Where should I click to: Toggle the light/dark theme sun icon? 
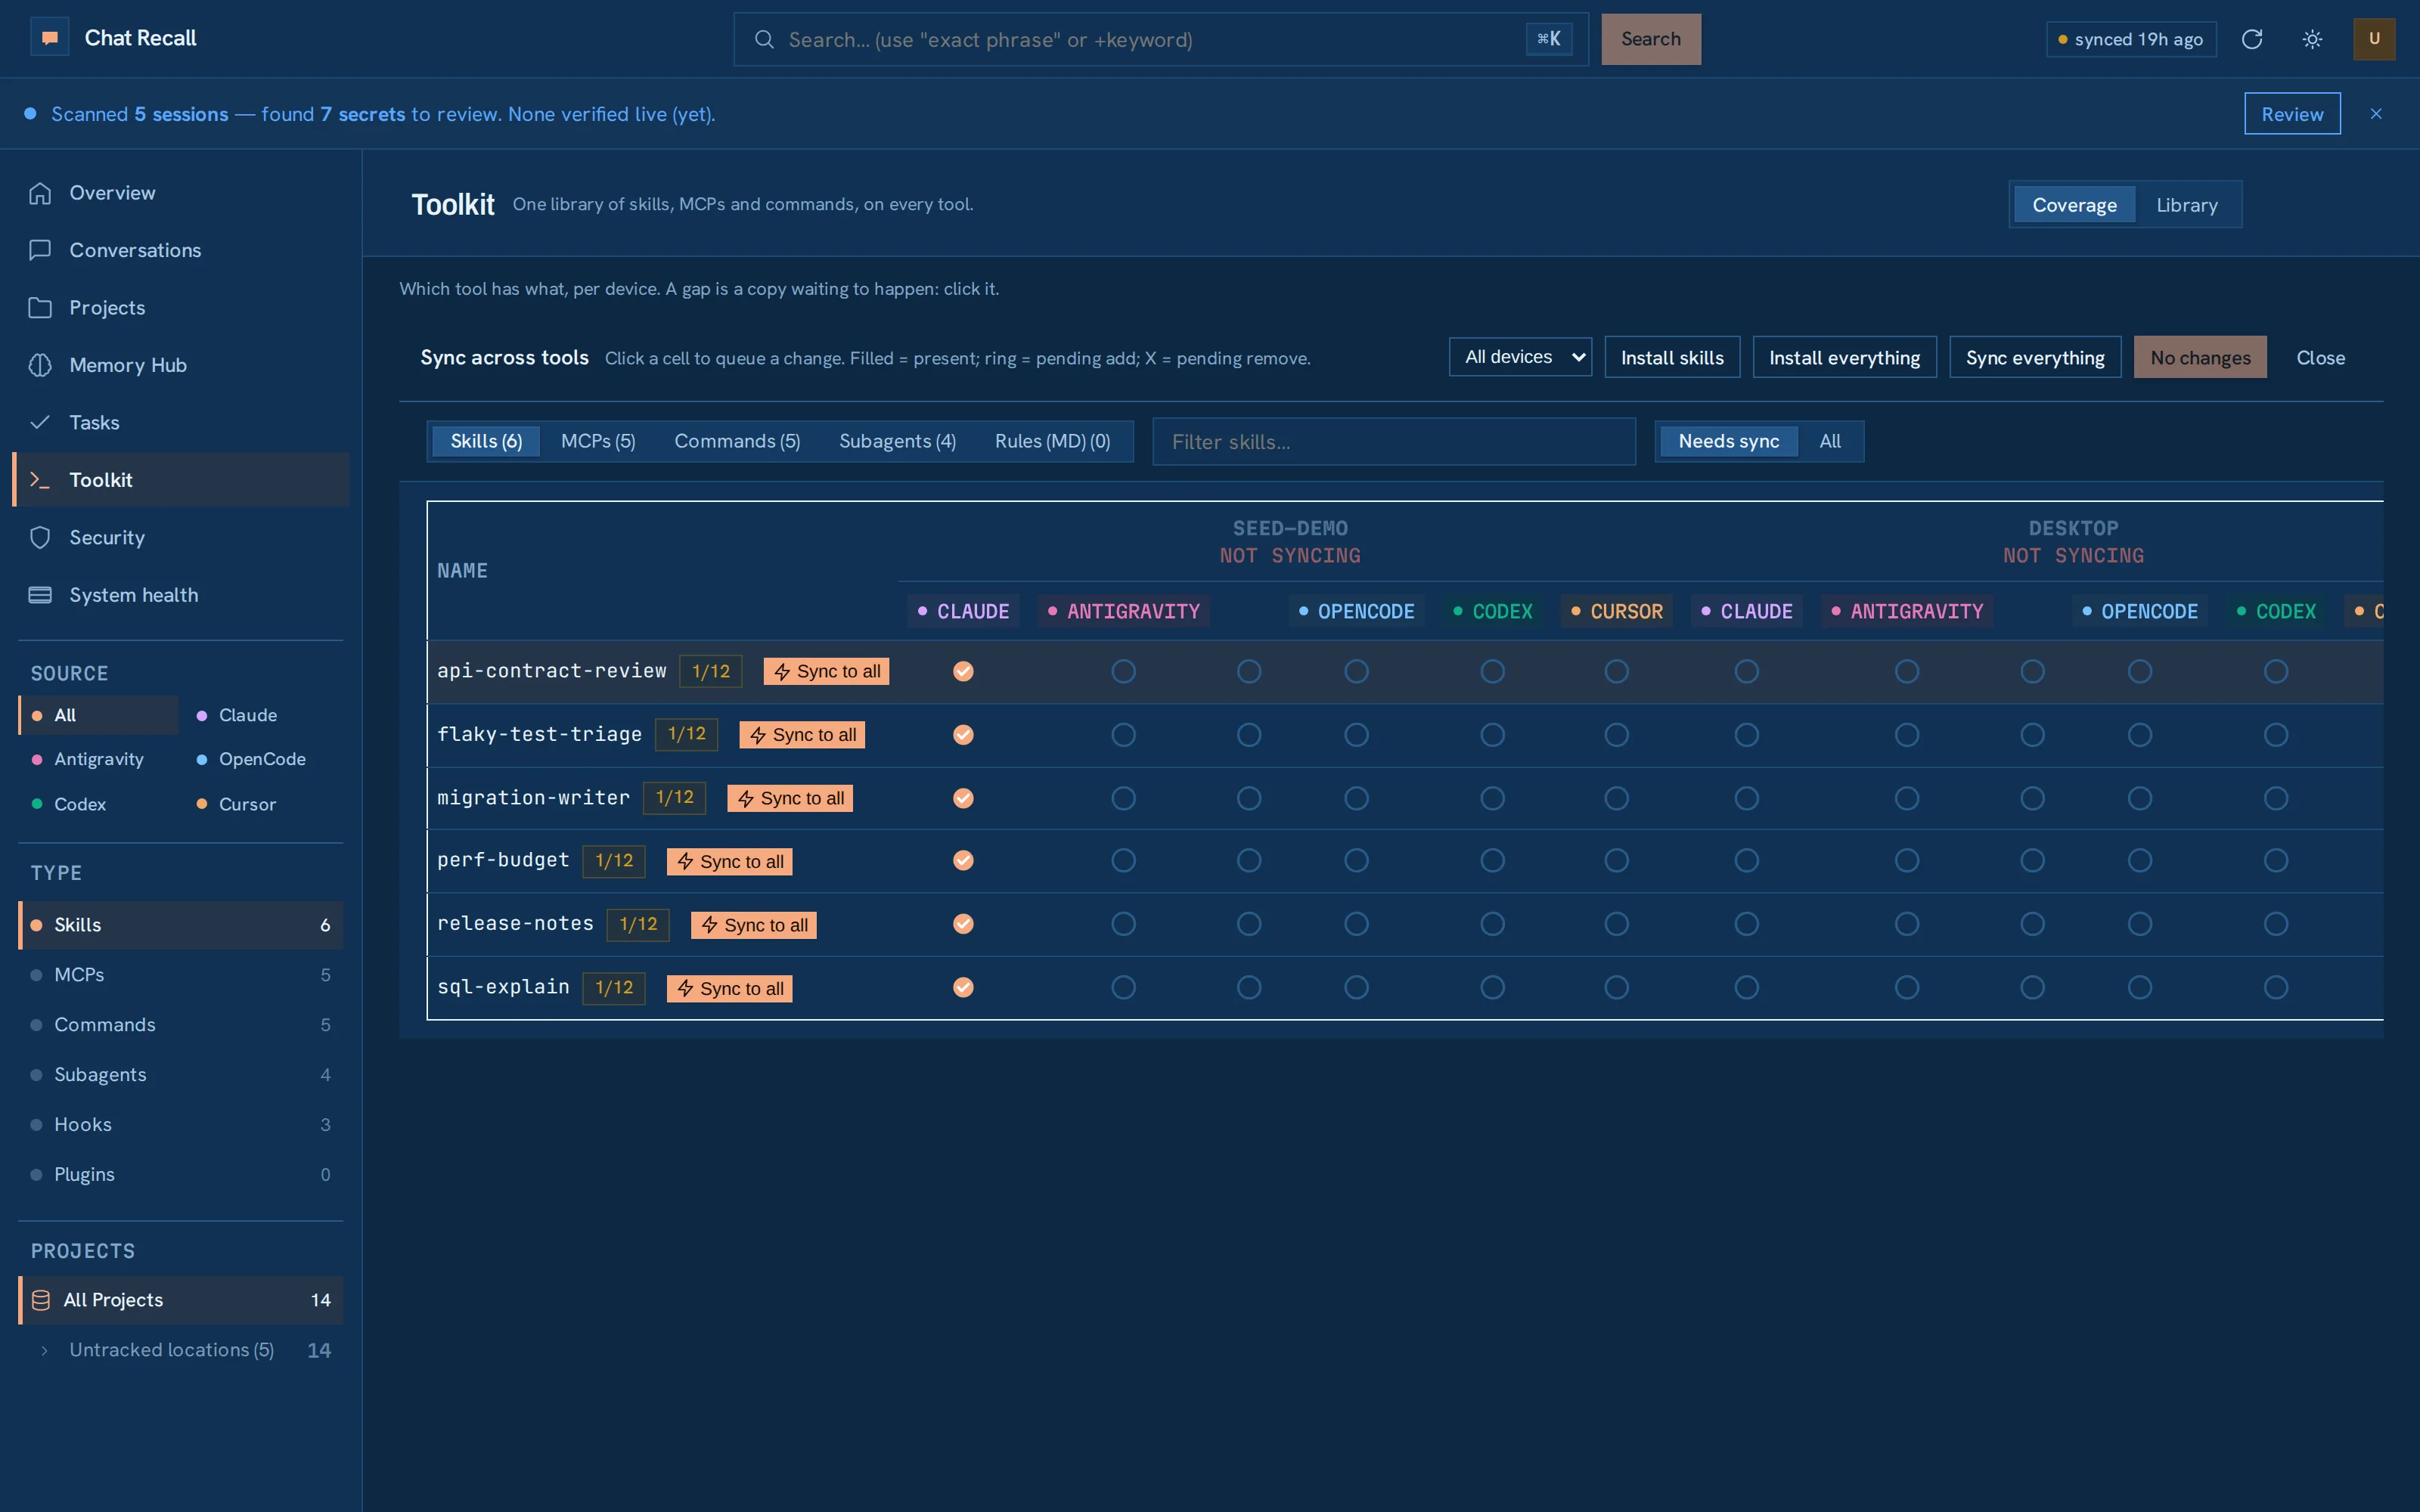(2312, 39)
